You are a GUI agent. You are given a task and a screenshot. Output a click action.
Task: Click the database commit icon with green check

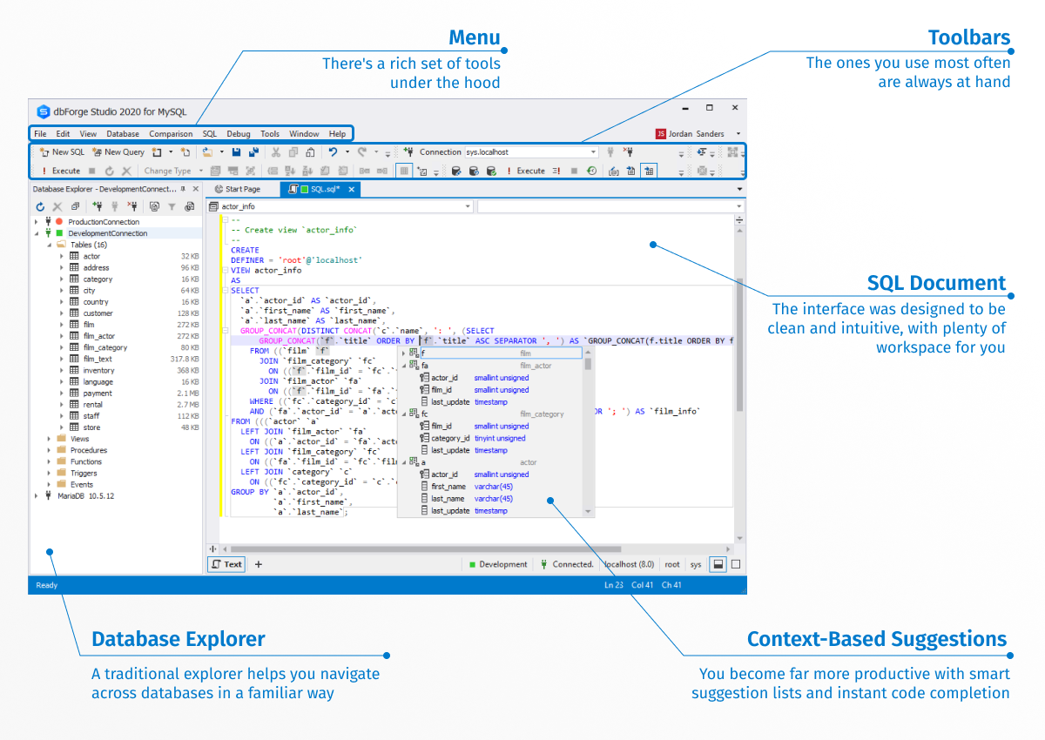[491, 171]
